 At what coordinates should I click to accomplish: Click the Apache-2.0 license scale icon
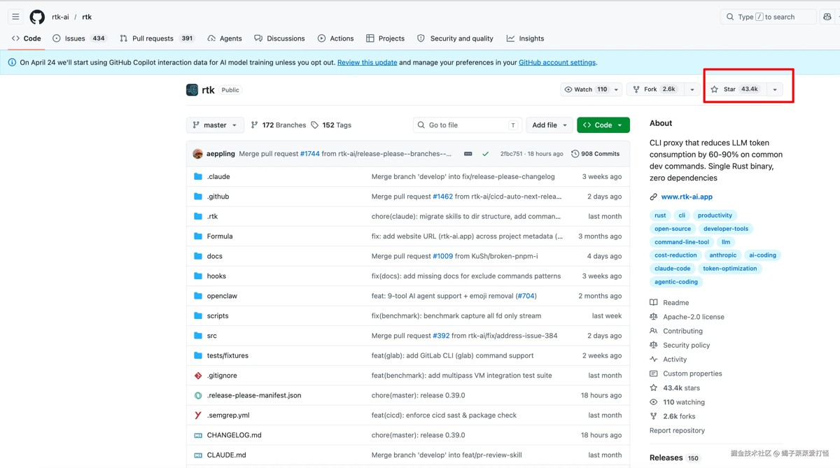[653, 317]
